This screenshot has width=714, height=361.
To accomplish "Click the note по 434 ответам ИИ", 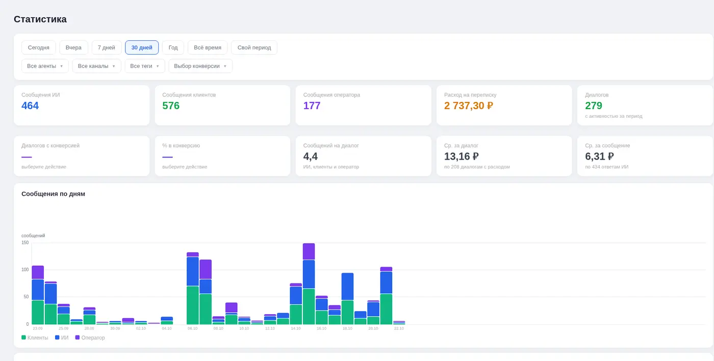I will [607, 167].
